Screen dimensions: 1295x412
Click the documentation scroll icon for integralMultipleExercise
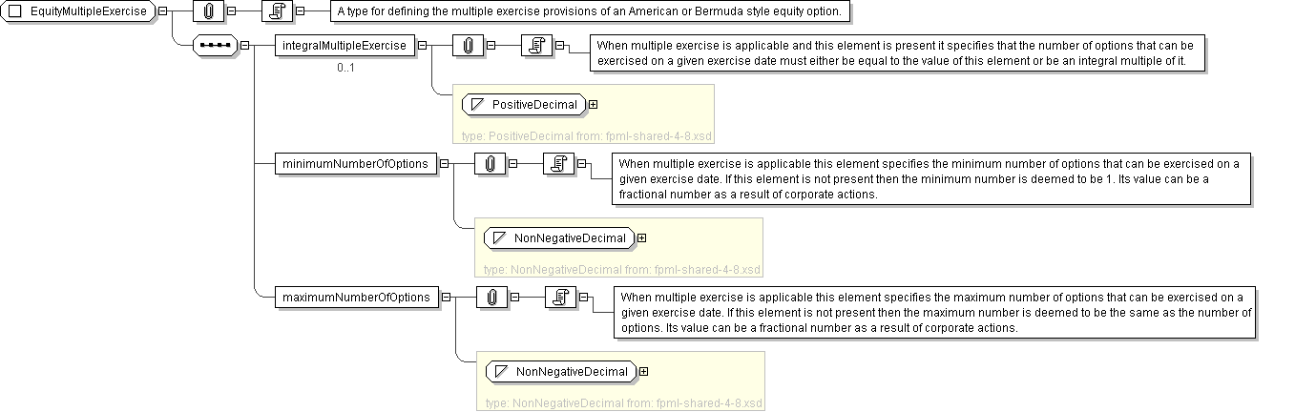[536, 46]
